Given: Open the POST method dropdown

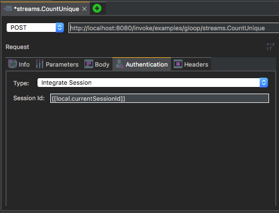Looking at the screenshot, I should coord(35,28).
